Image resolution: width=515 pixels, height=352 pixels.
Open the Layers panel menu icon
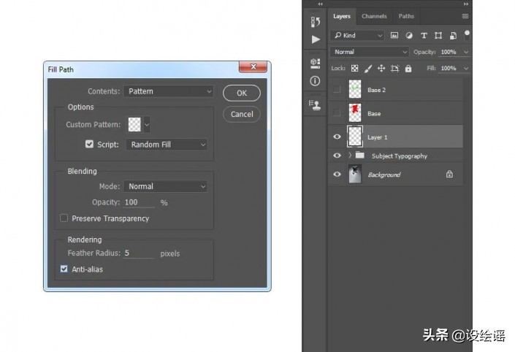(465, 16)
